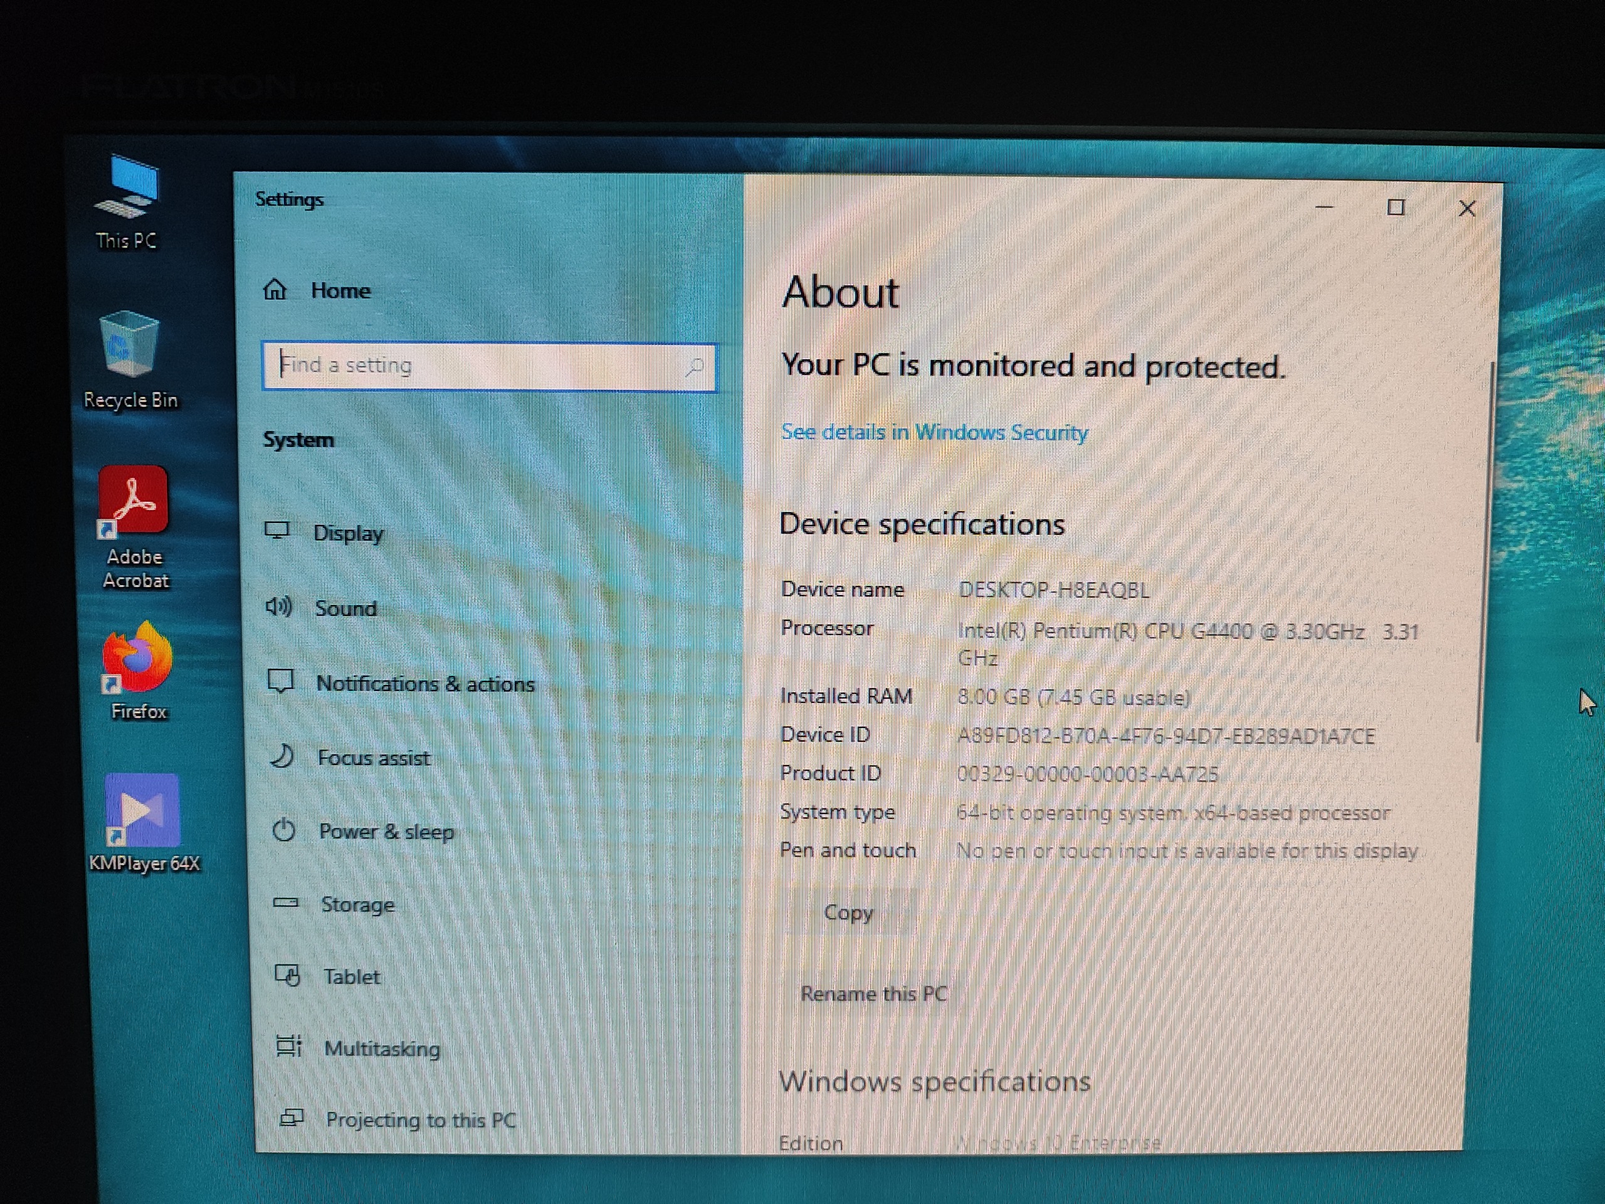Select Projecting to this PC

click(x=421, y=1120)
